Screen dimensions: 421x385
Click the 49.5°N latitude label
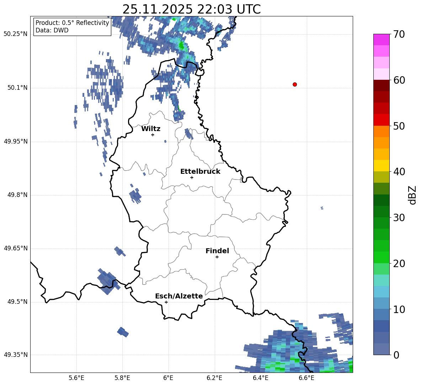[x=17, y=302]
